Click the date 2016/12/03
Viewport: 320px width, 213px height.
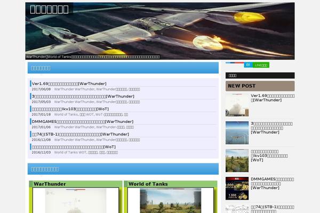(x=41, y=152)
